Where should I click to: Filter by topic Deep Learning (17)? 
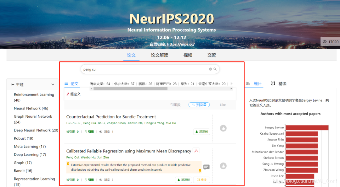click(30, 155)
